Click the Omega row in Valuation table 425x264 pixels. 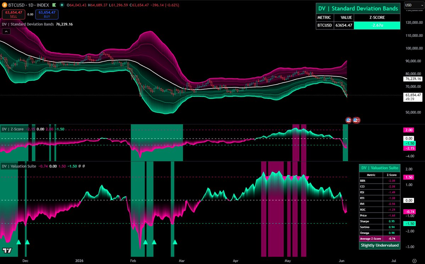pos(380,232)
